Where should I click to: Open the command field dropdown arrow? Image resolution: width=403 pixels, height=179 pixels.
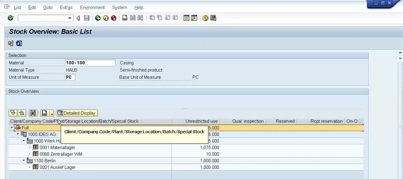pos(70,18)
